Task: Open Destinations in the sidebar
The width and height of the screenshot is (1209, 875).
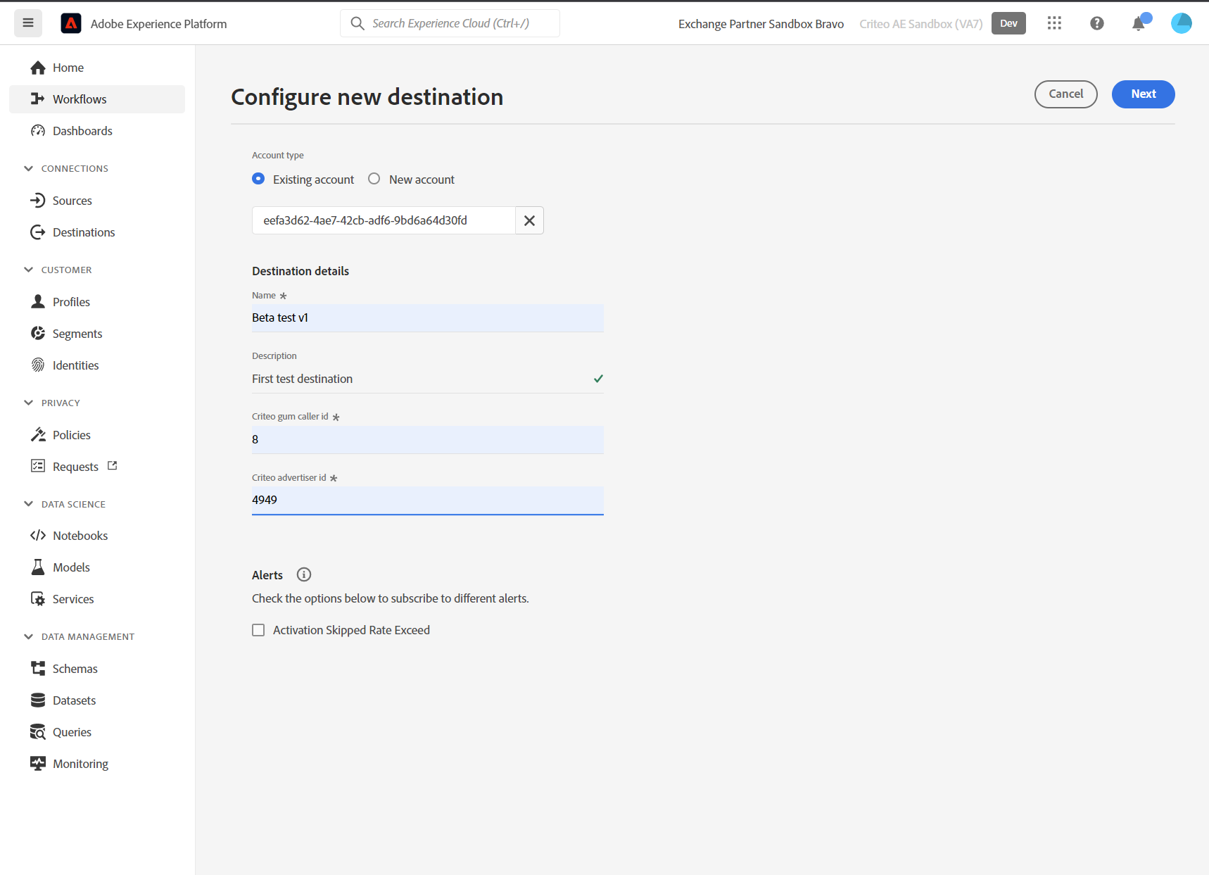Action: pos(83,232)
